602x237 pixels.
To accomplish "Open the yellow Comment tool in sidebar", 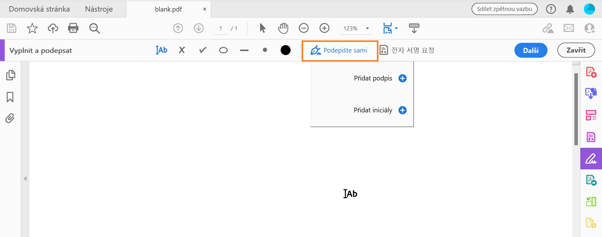I will (x=591, y=223).
